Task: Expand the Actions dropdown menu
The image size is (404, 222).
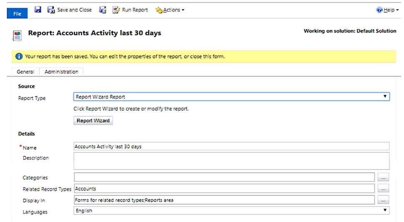Action: pyautogui.click(x=183, y=10)
